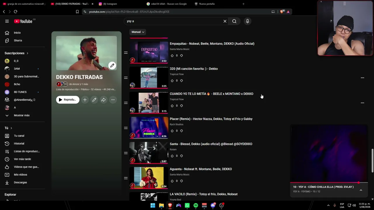Click the page vertical scrollbar thumb
This screenshot has width=374, height=210.
point(372,161)
